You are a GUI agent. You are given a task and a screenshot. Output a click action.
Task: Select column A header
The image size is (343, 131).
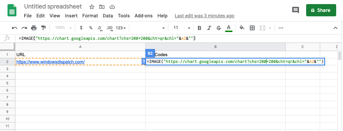(80, 47)
